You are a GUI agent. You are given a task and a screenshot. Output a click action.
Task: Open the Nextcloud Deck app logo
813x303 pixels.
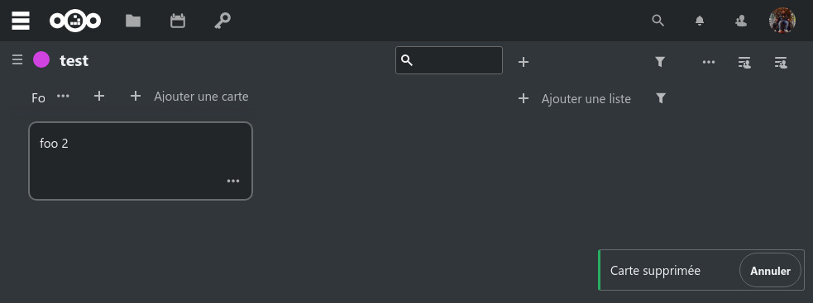(x=75, y=21)
